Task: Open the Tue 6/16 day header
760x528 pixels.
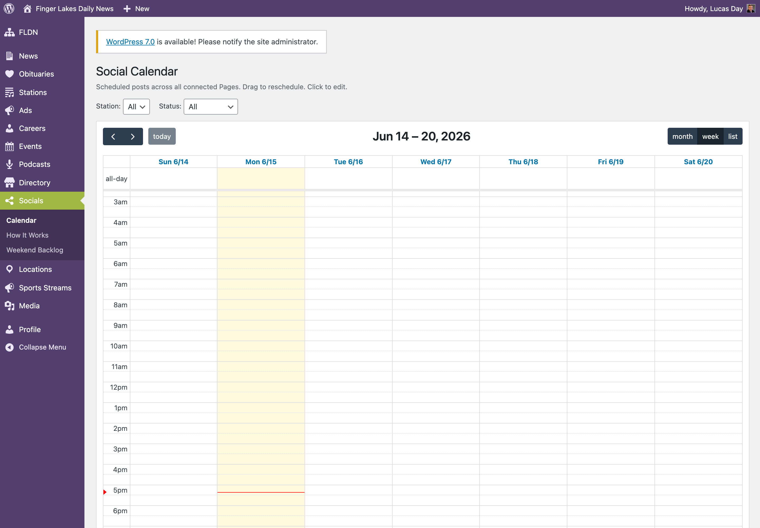Action: 348,162
